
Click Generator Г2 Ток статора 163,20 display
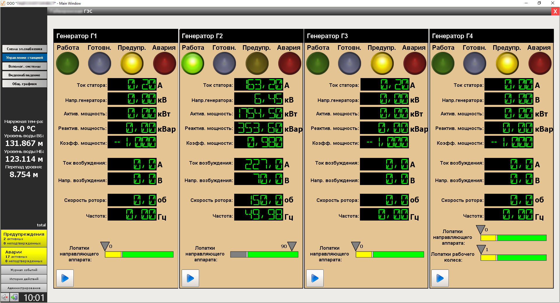pyautogui.click(x=259, y=84)
